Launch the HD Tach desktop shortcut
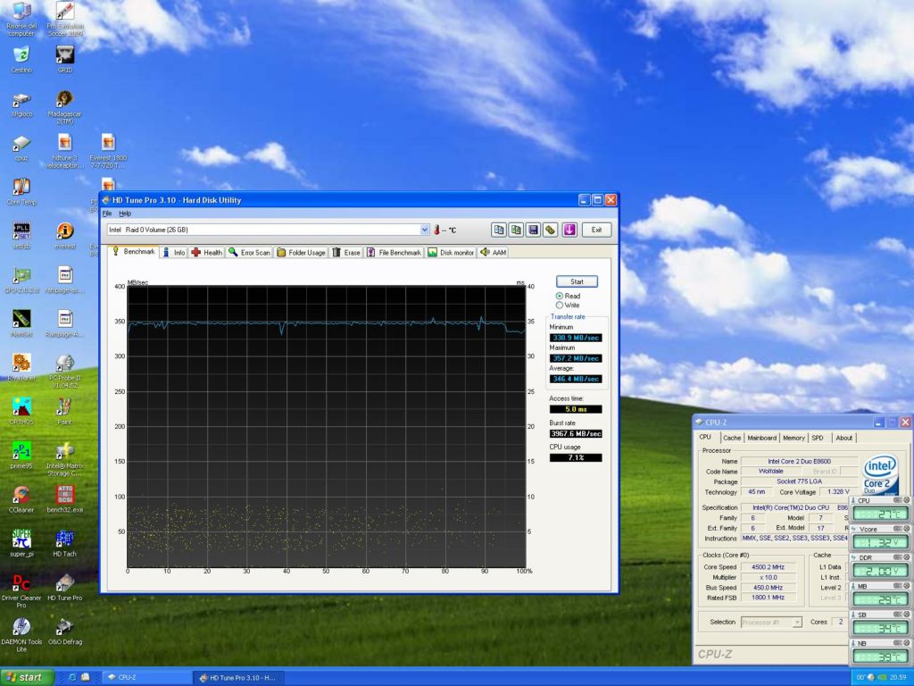The image size is (914, 686). [x=64, y=543]
